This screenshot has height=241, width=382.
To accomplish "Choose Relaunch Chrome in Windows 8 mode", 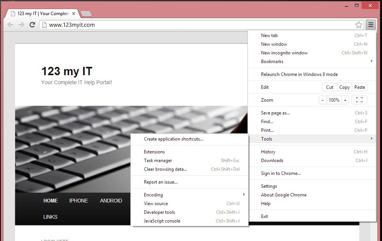I will (312, 74).
